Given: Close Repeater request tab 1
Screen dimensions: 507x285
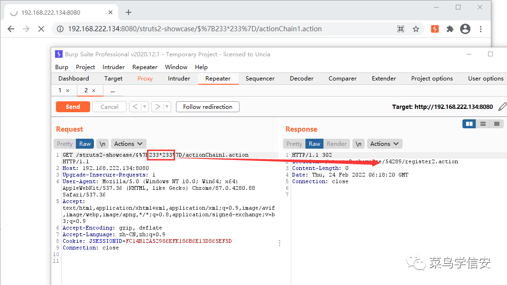Looking at the screenshot, I should [67, 91].
